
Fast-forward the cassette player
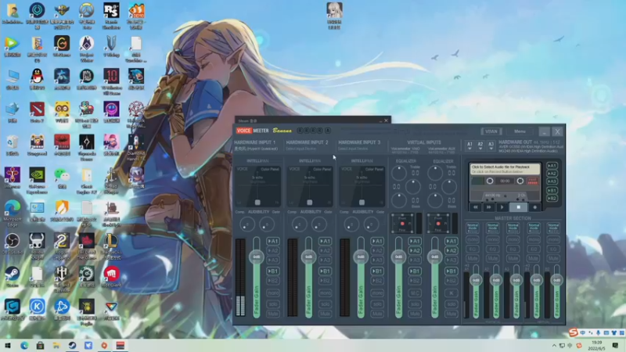pyautogui.click(x=488, y=207)
